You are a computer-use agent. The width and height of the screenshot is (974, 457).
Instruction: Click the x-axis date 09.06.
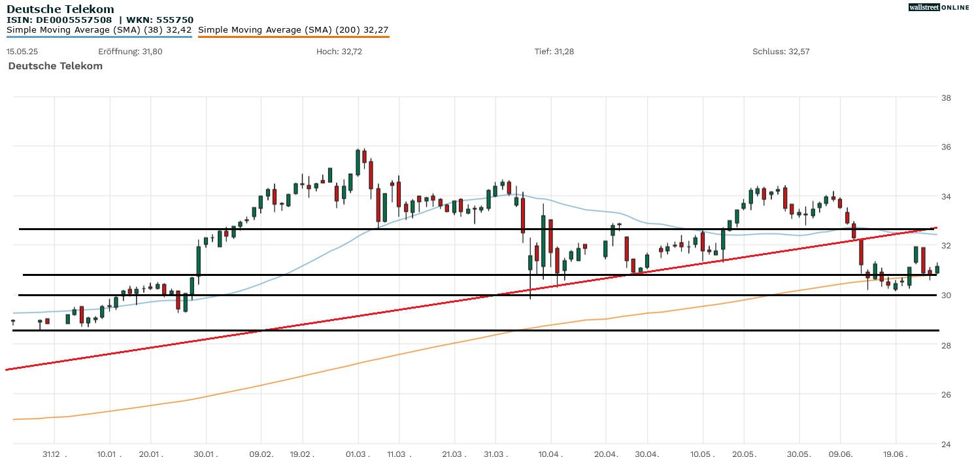coord(841,453)
